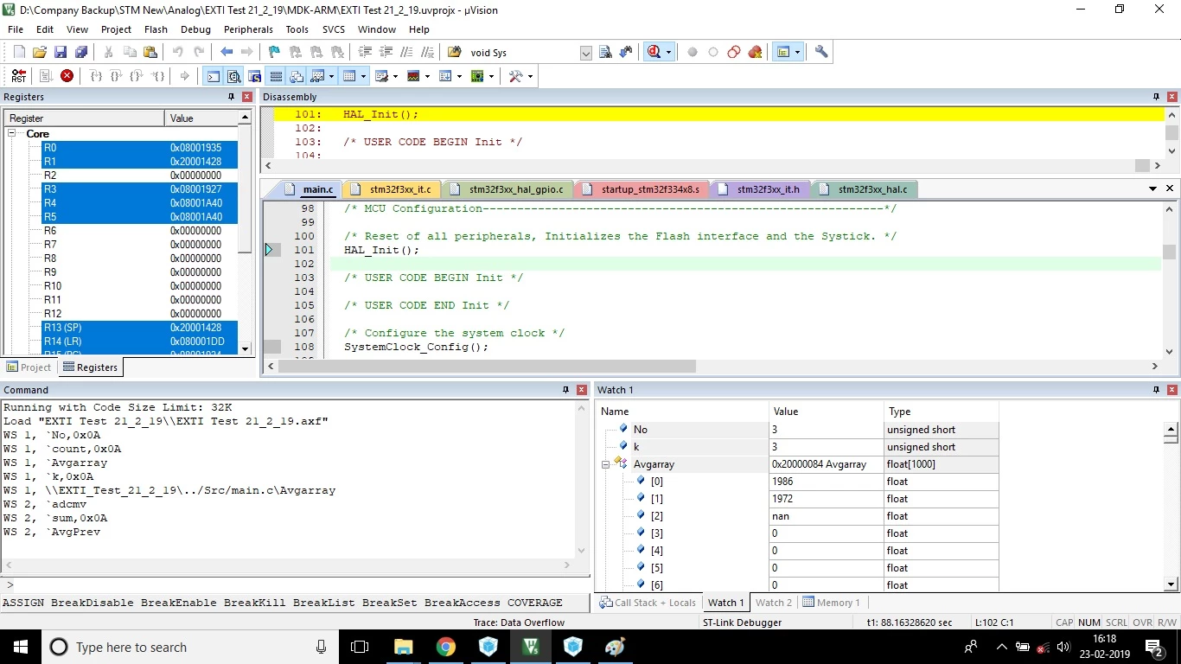Click Kill all breakpoints icon
Viewport: 1181px width, 664px height.
click(x=755, y=52)
